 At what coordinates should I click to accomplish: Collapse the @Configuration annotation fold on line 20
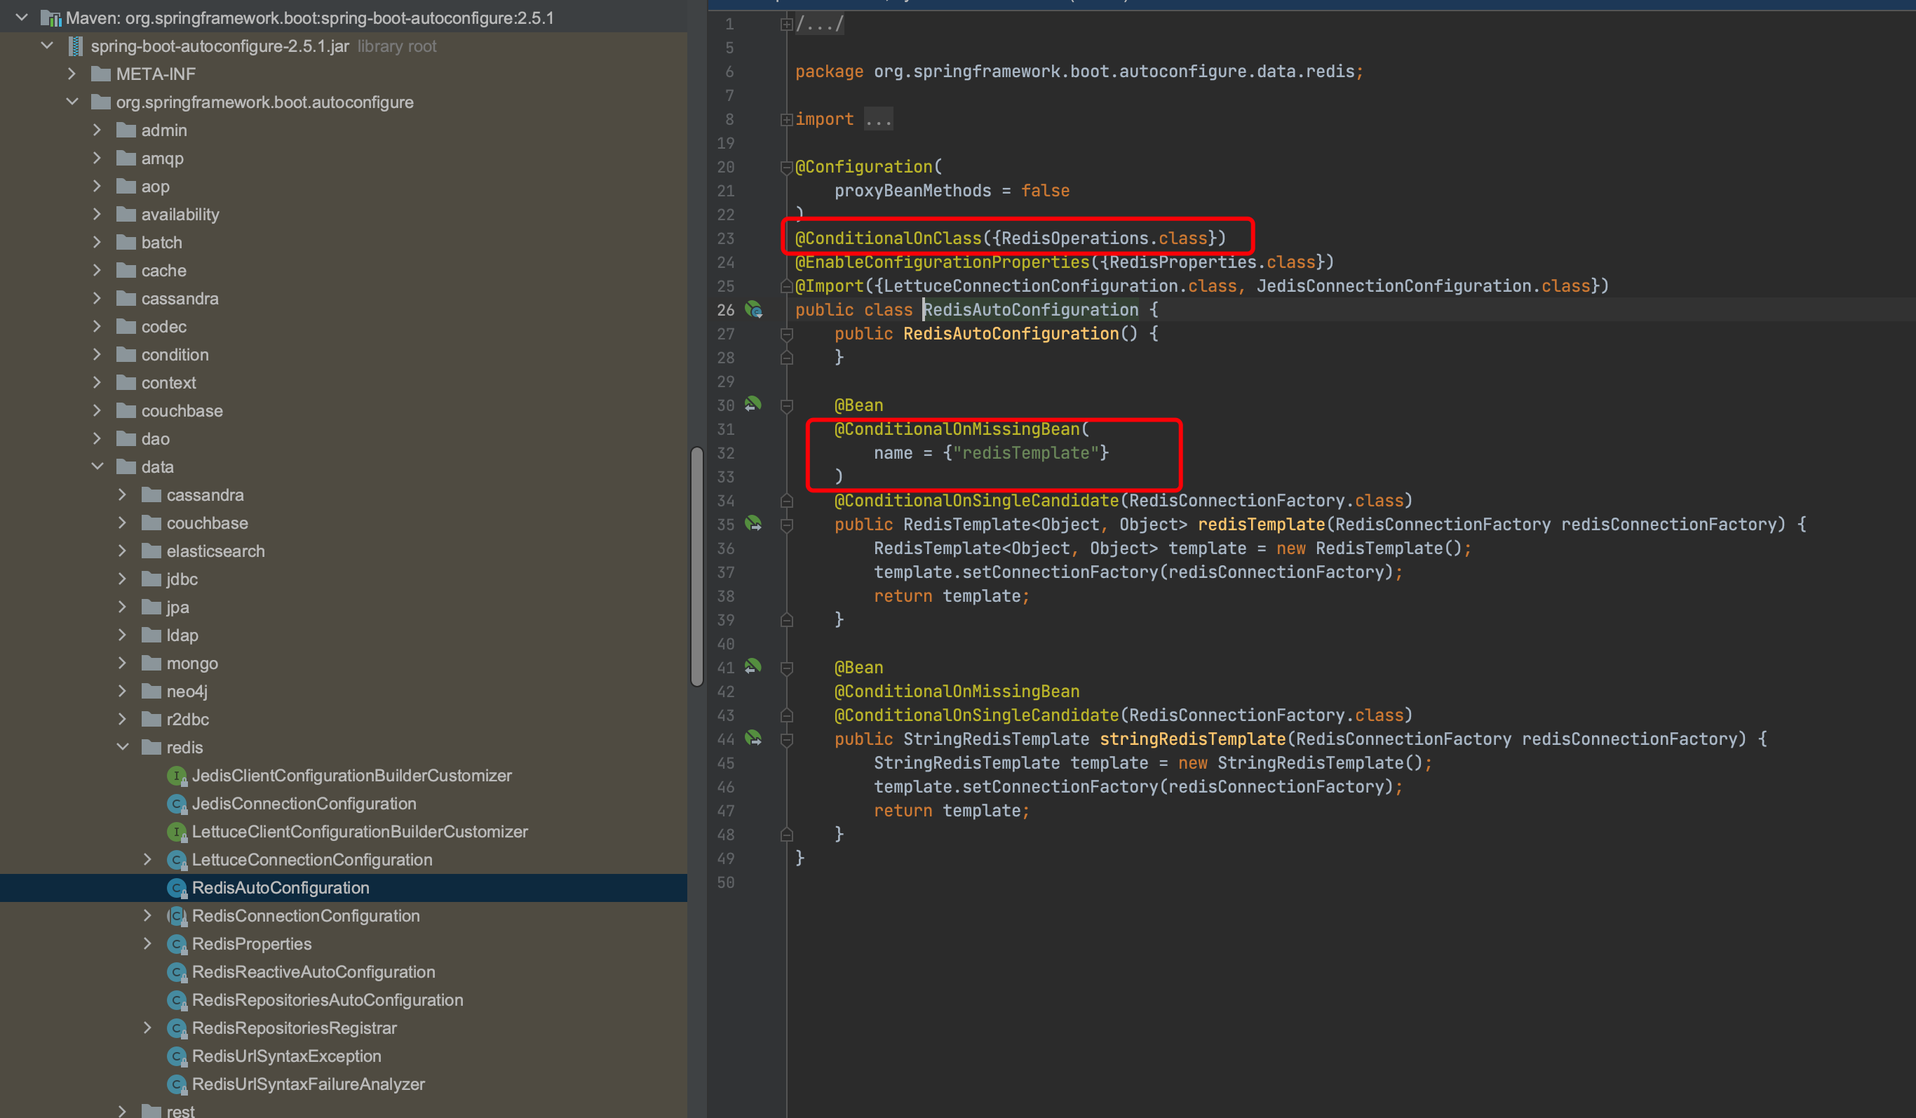[786, 168]
